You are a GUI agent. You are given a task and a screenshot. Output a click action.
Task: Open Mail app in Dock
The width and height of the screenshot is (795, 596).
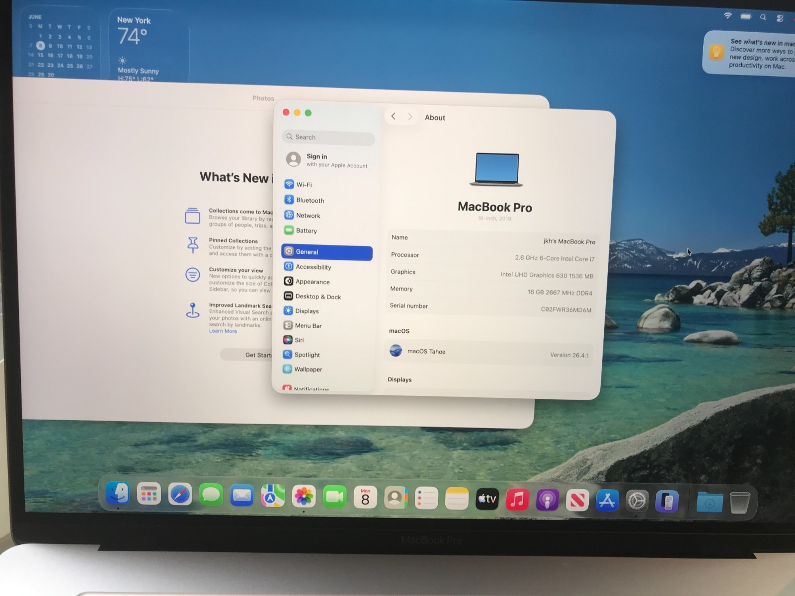click(242, 496)
